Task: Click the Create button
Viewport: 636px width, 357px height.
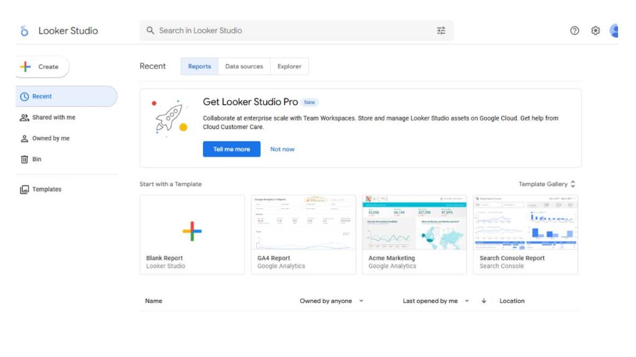Action: pos(42,66)
